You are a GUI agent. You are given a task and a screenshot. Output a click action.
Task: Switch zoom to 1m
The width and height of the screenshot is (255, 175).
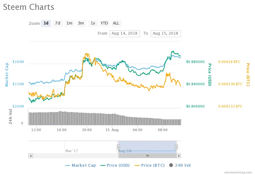[x=69, y=23]
